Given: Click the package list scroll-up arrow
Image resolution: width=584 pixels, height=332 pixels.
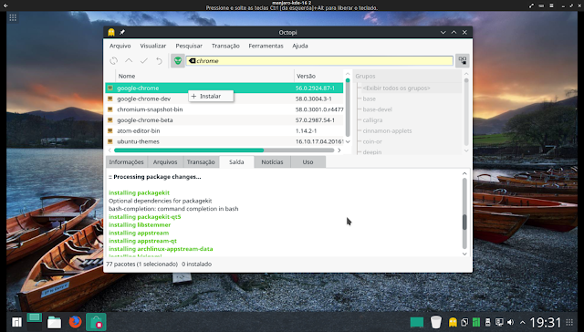Looking at the screenshot, I should pos(348,74).
